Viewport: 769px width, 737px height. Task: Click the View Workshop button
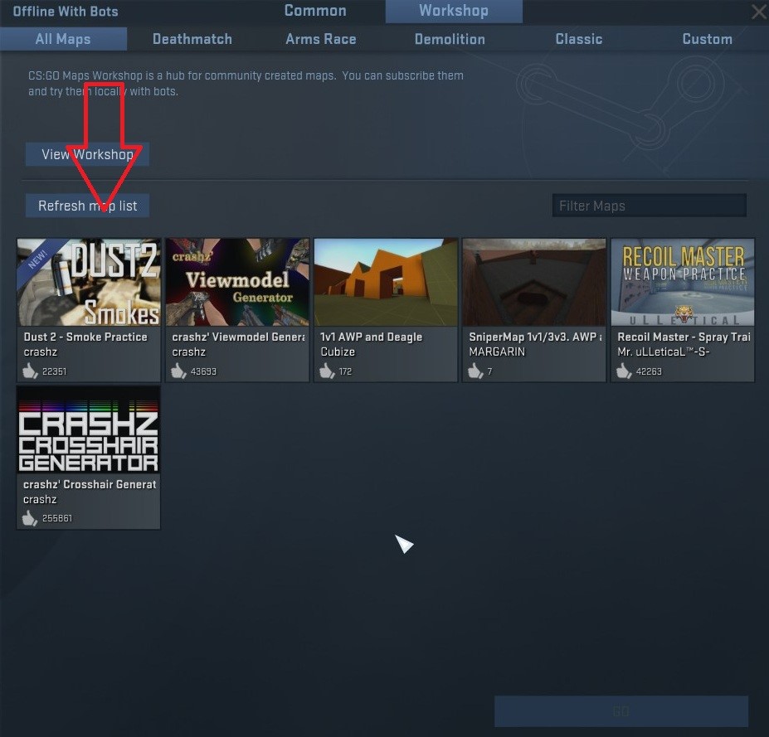point(87,154)
